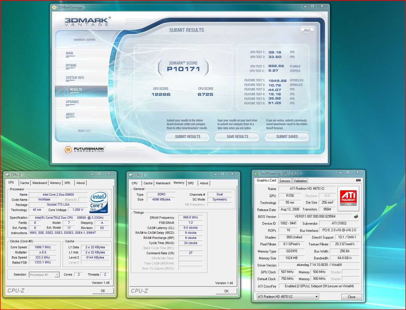The width and height of the screenshot is (406, 310).
Task: Click the 3DMark Vantage logo
Action: [87, 22]
